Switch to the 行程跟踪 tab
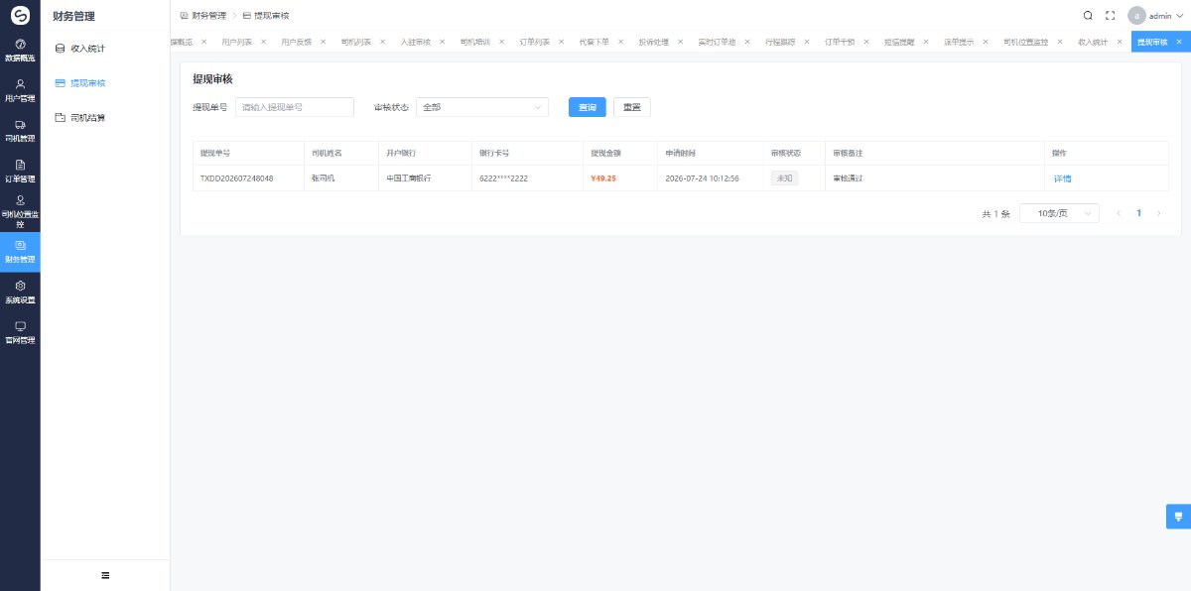This screenshot has width=1191, height=591. pos(780,42)
